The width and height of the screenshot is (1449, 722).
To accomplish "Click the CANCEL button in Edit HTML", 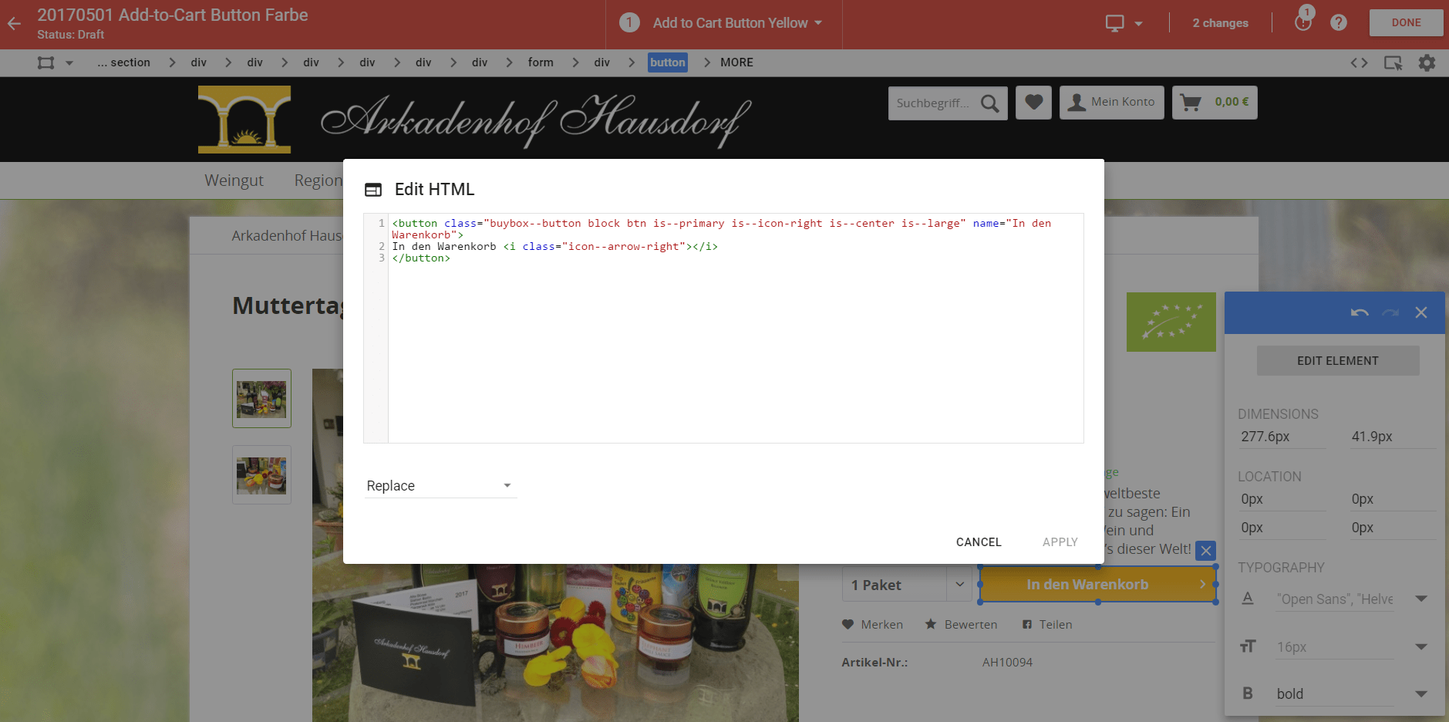I will [978, 542].
